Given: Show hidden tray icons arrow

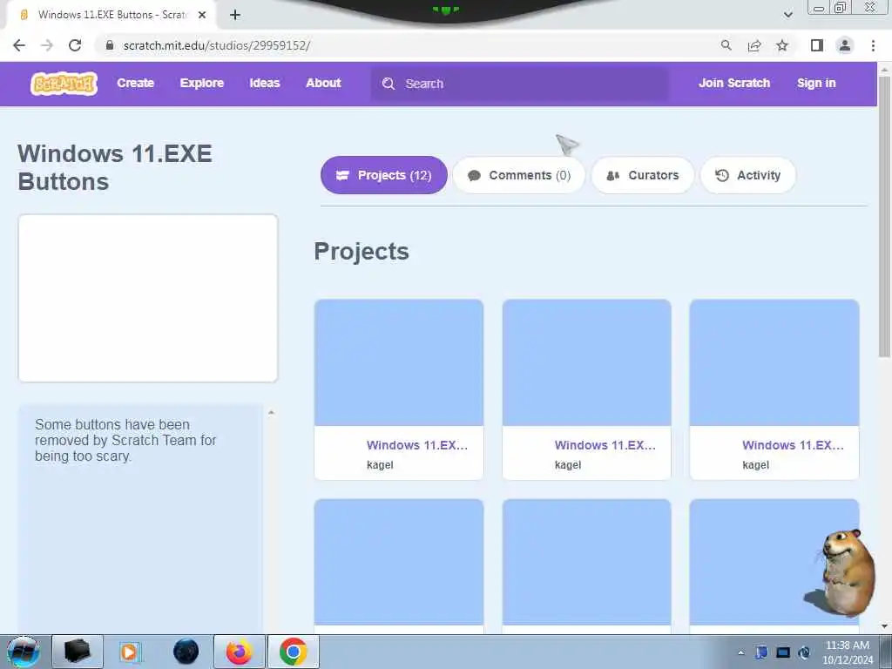Looking at the screenshot, I should coord(740,652).
